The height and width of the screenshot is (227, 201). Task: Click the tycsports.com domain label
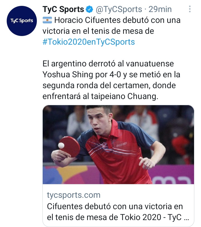tap(74, 195)
